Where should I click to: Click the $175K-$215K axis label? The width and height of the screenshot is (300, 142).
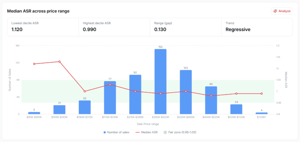coord(110,117)
